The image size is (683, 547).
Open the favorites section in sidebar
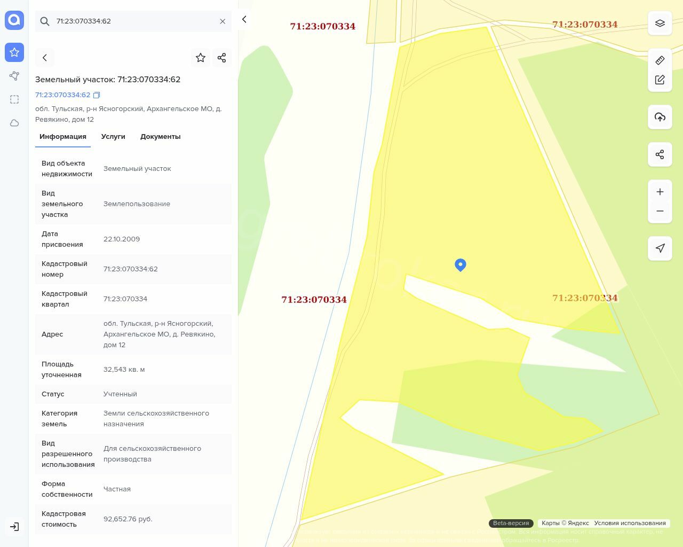click(x=14, y=52)
